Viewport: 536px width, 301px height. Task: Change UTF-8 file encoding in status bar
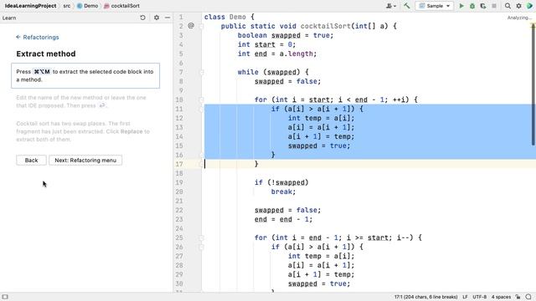coord(479,297)
